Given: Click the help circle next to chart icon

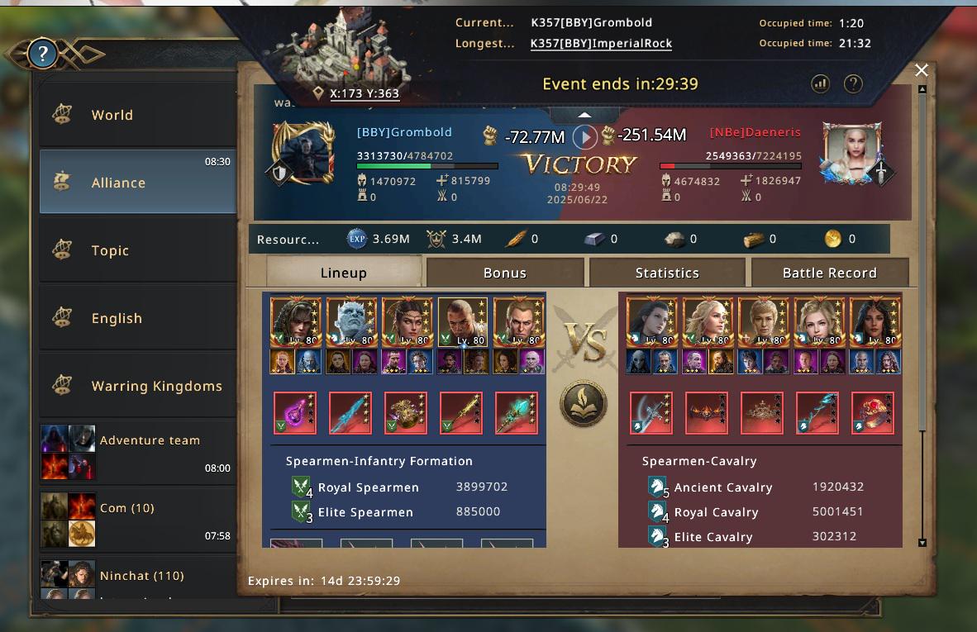Looking at the screenshot, I should coord(853,83).
